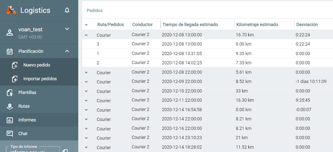333x152 pixels.
Task: Click the GMT +03:00 timezone label
Action: click(x=30, y=37)
